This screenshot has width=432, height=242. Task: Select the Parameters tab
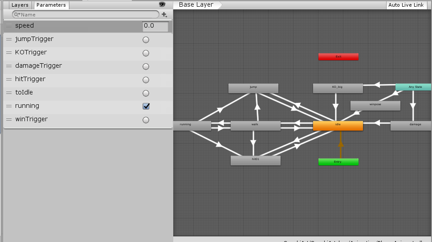51,5
